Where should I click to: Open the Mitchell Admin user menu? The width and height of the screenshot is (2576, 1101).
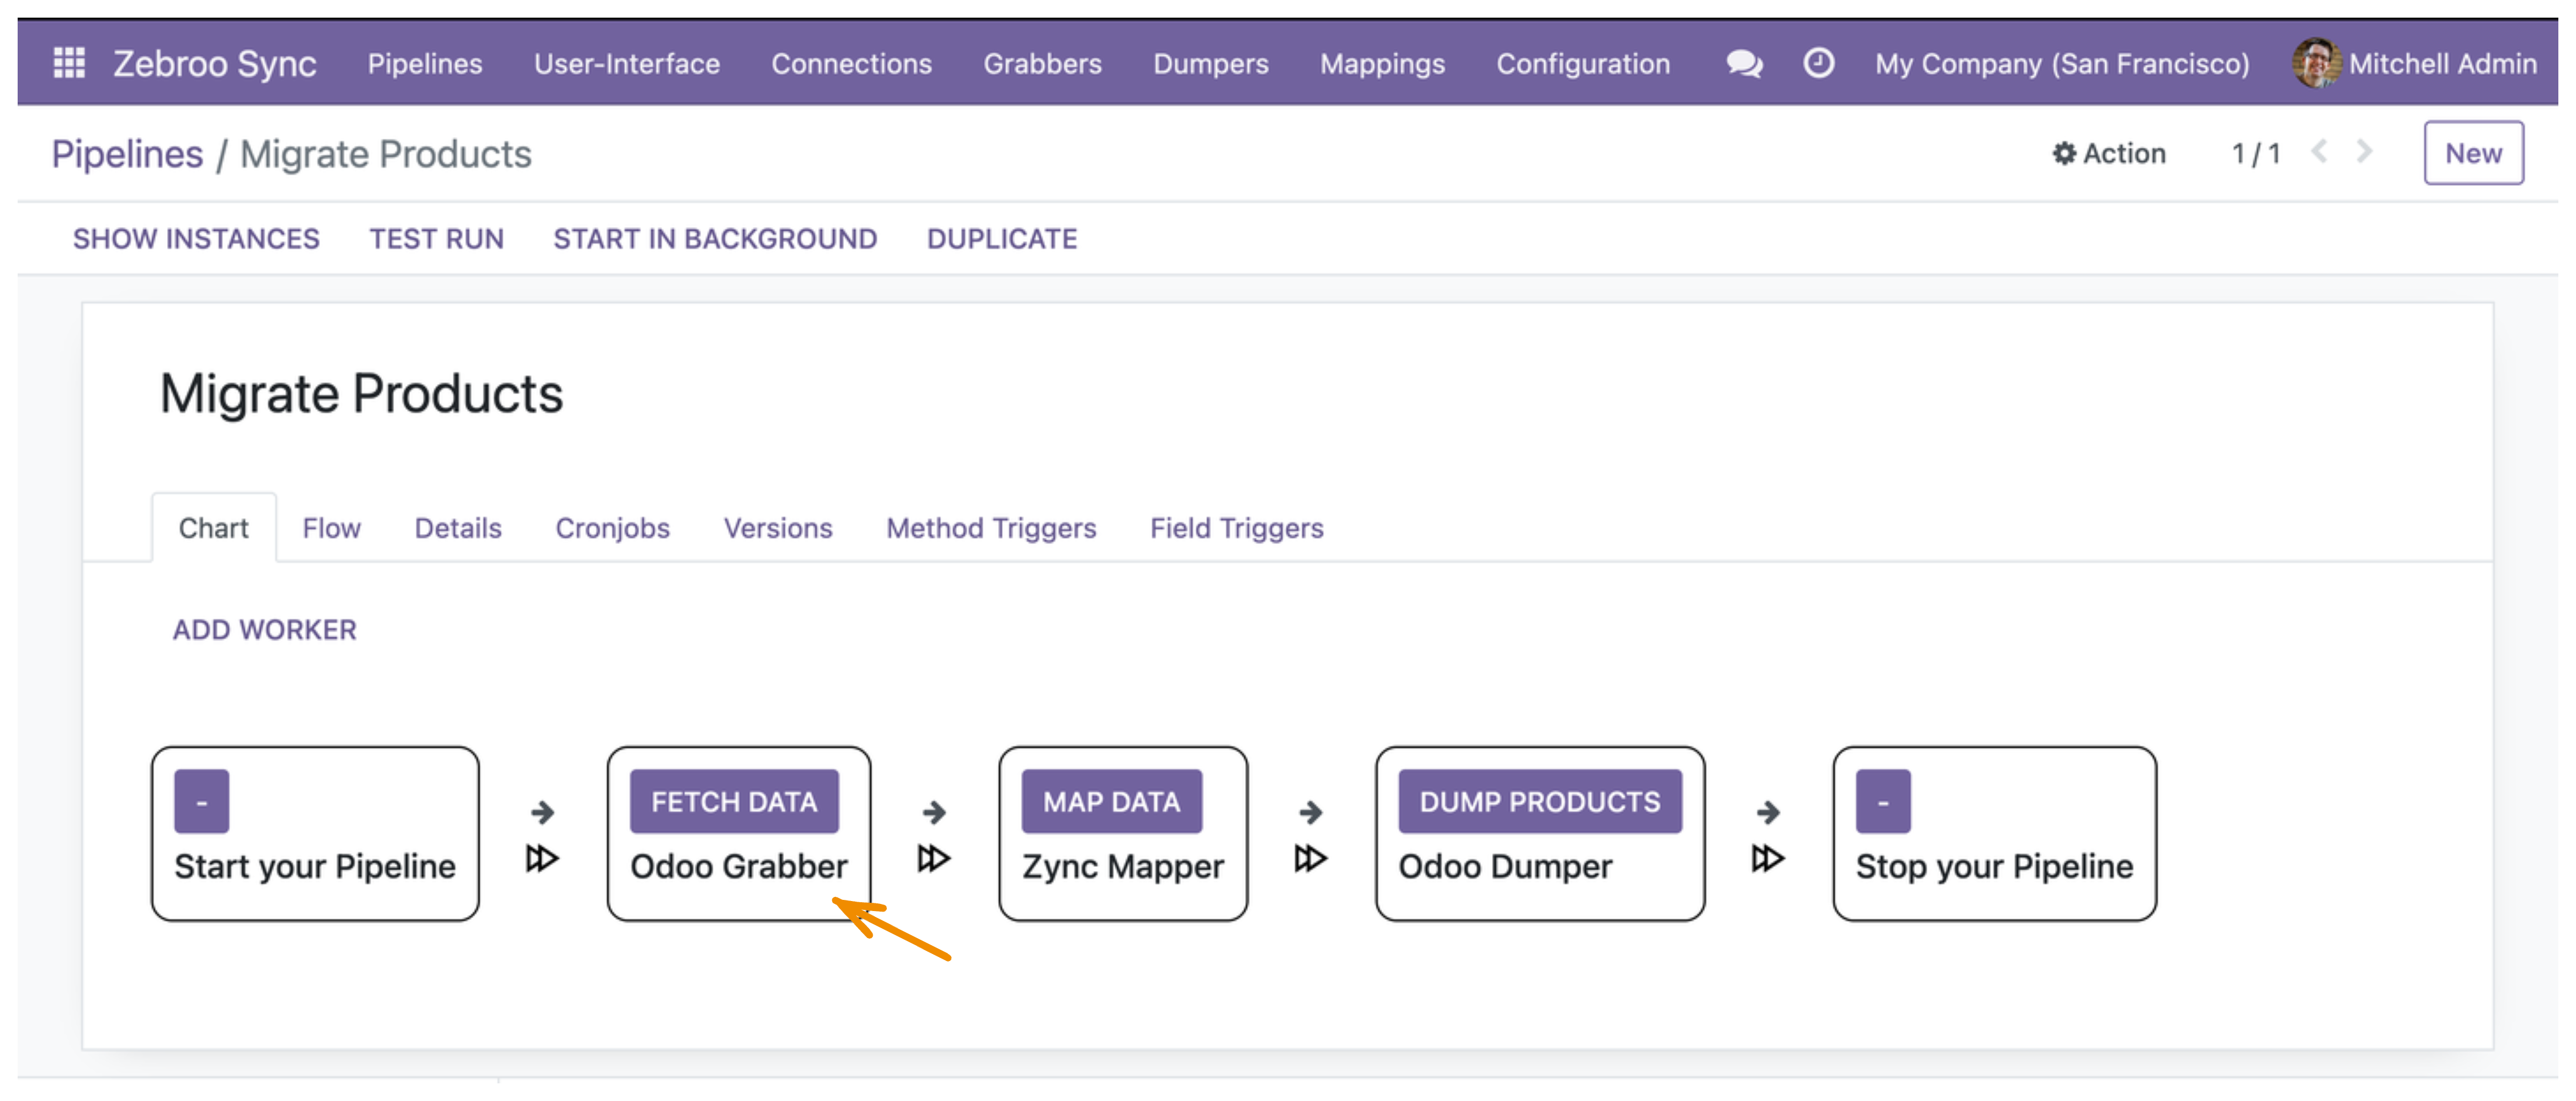[x=2414, y=63]
